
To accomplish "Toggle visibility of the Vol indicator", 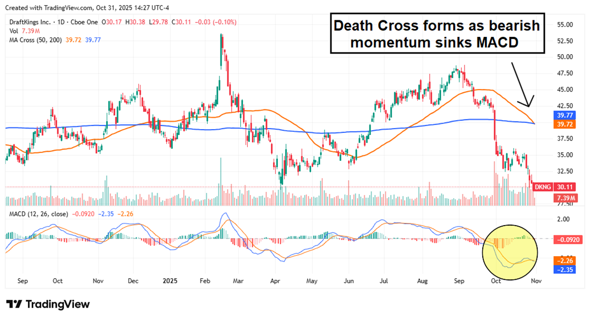I will (x=13, y=31).
